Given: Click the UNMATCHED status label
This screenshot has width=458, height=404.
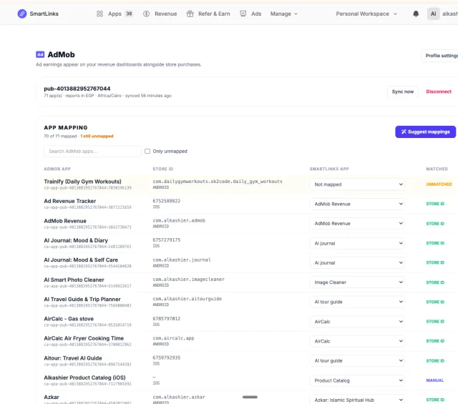Looking at the screenshot, I should coord(439,184).
